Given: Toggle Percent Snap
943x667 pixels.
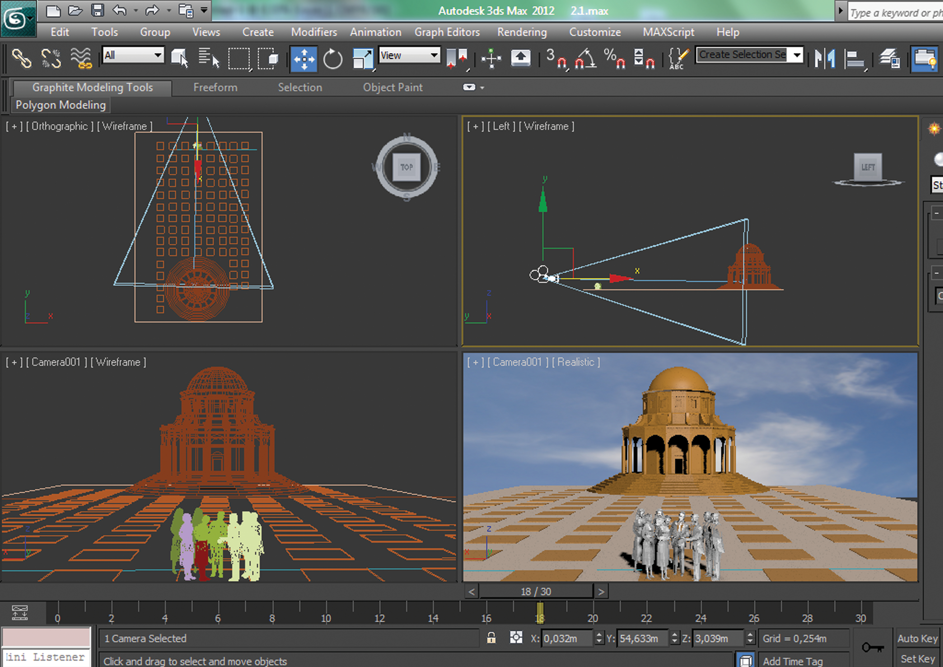Looking at the screenshot, I should [615, 58].
